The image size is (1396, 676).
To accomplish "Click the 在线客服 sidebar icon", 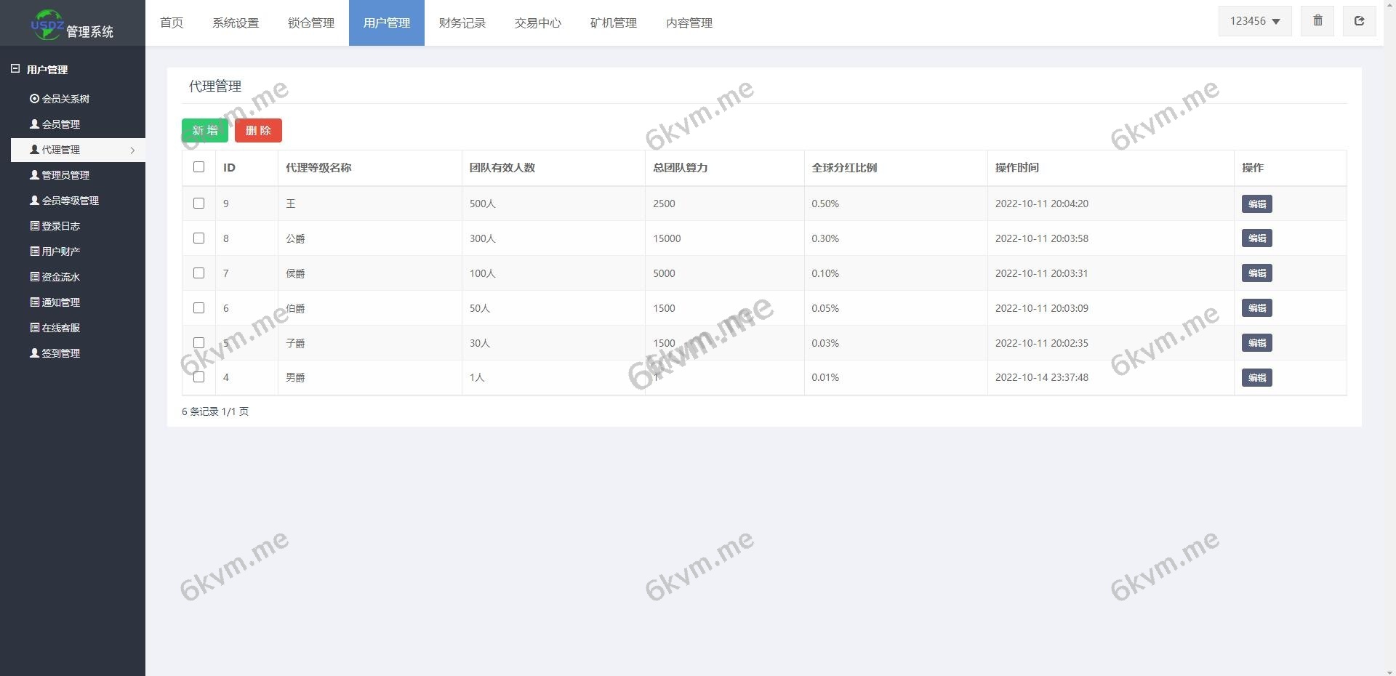I will click(33, 327).
